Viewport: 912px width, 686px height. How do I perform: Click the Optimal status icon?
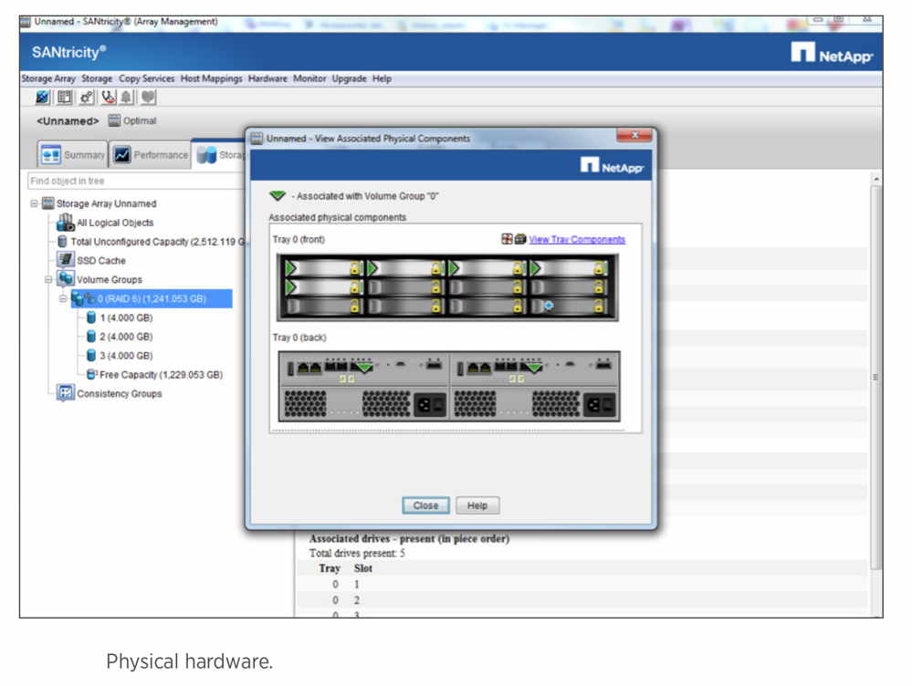click(115, 120)
